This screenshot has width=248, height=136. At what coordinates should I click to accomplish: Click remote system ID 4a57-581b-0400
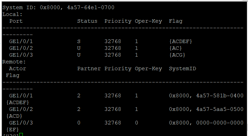click(220, 96)
